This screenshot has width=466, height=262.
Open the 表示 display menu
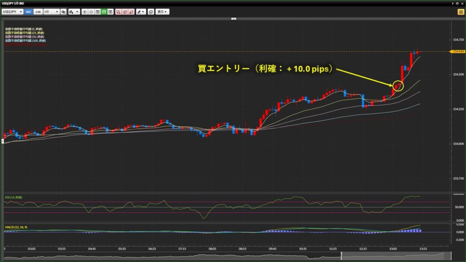point(162,11)
